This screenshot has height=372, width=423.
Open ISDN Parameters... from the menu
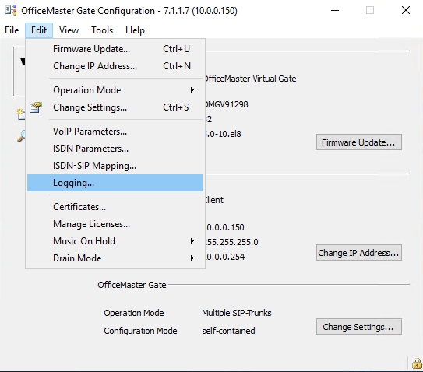[115, 149]
